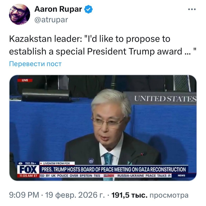Image resolution: width=206 pixels, height=206 pixels.
Task: Click the red LIVE badge in video
Action: click(x=25, y=80)
